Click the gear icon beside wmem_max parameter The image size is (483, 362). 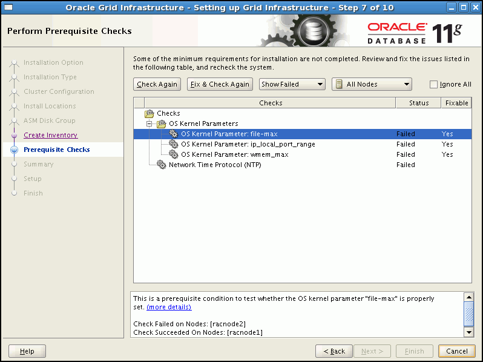pos(174,154)
